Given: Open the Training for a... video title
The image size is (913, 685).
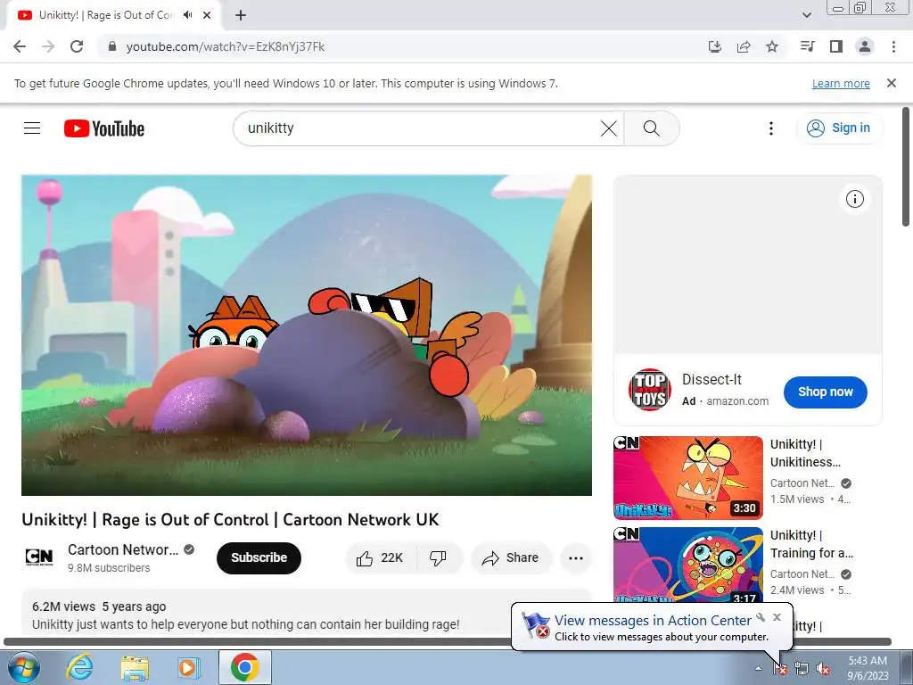Looking at the screenshot, I should (x=811, y=544).
